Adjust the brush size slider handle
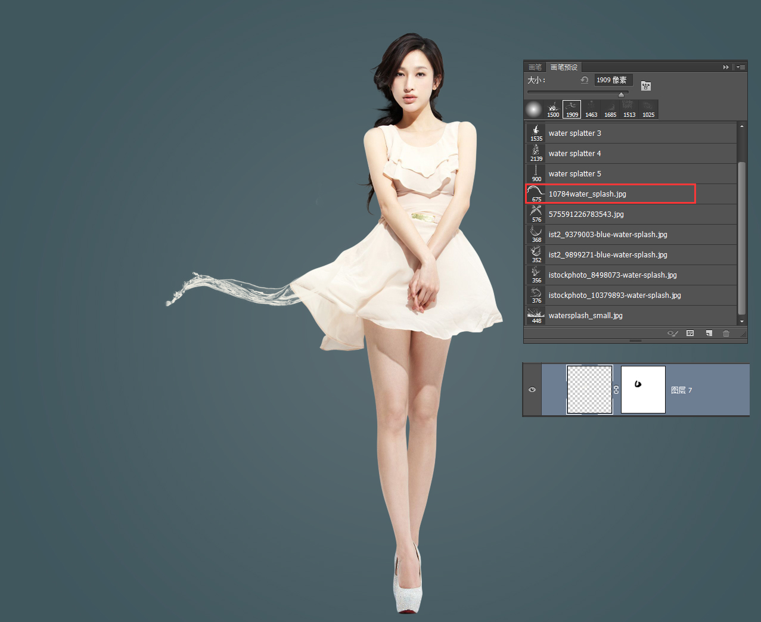 click(621, 95)
